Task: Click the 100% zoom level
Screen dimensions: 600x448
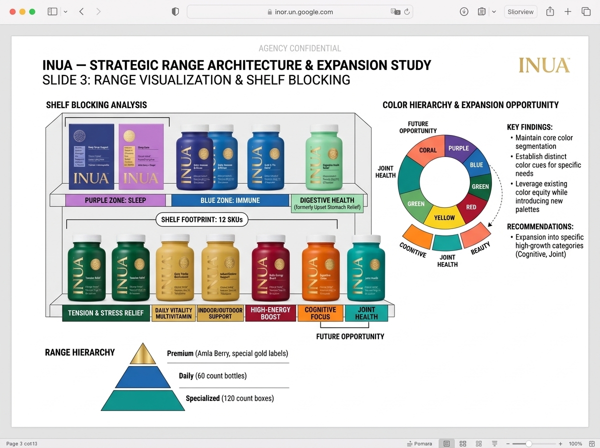Action: 575,443
